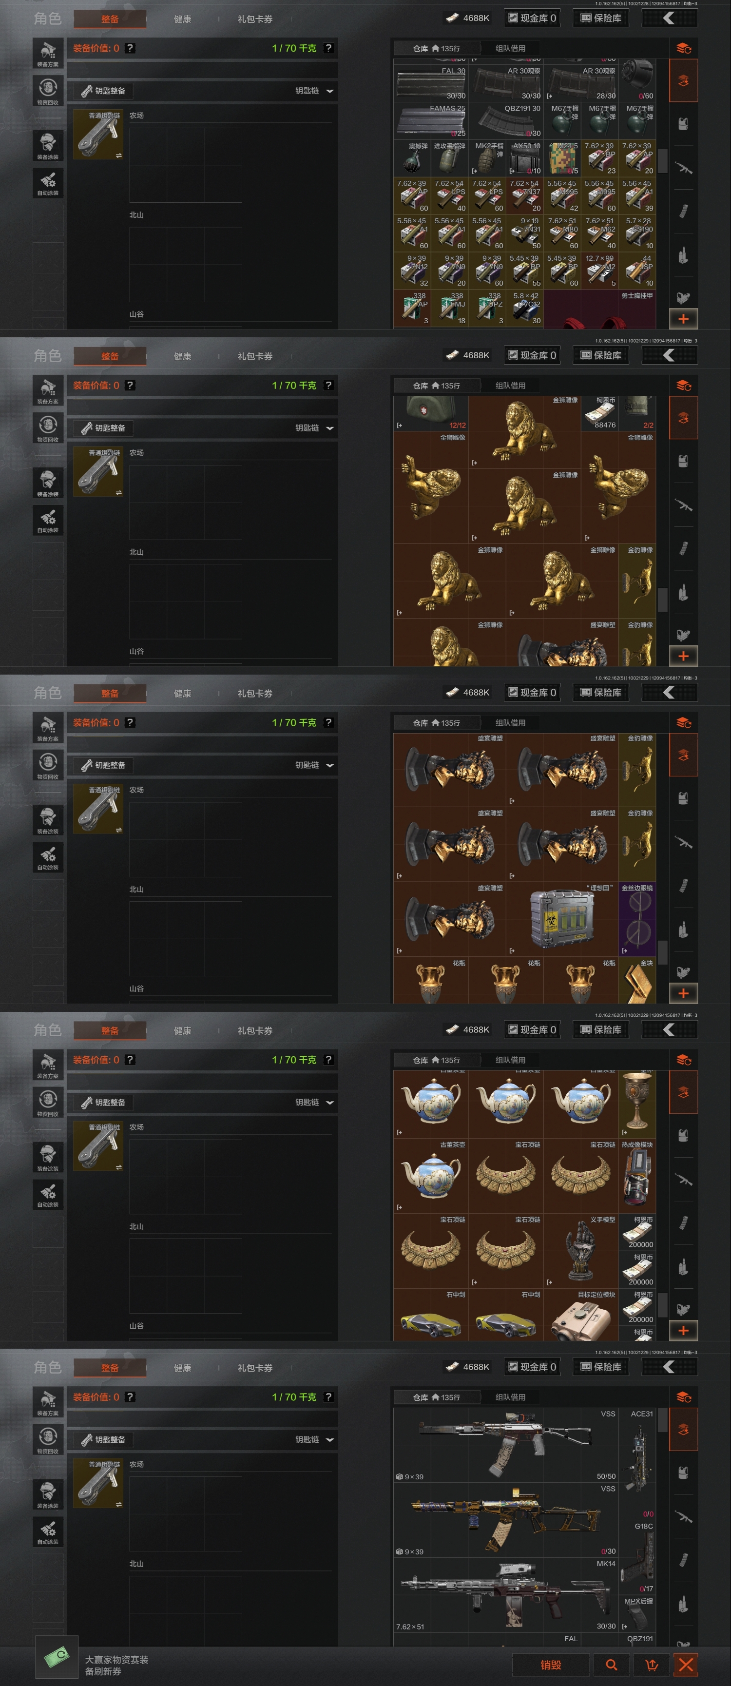Select the 12.7×99 M2 ammo stack
The image size is (731, 1686).
(599, 271)
